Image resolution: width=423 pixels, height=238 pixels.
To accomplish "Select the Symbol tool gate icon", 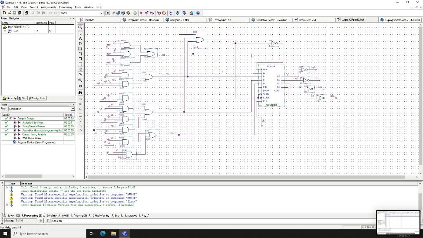I will pos(81,44).
